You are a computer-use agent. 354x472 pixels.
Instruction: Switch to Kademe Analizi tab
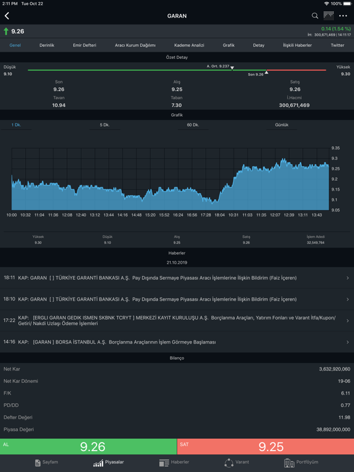189,45
